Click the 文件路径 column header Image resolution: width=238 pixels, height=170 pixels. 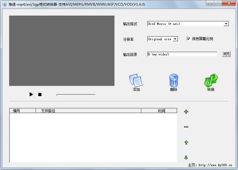[88, 111]
